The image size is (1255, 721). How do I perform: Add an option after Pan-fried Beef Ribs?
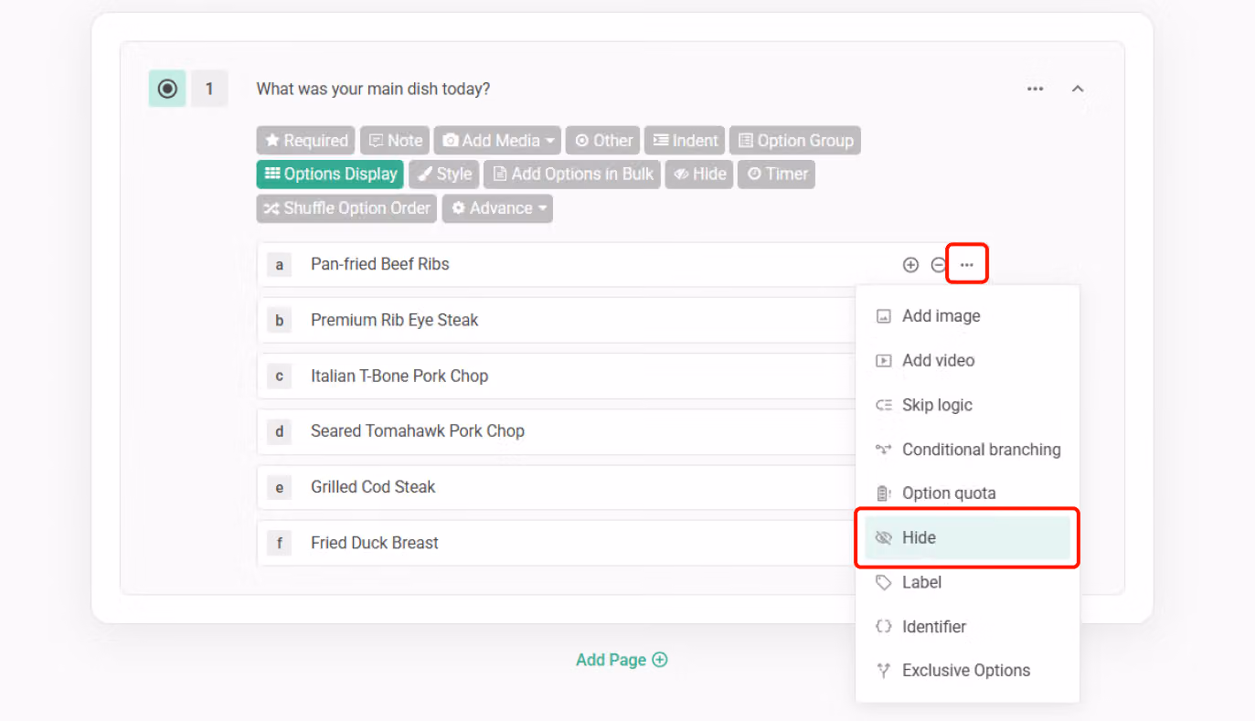(910, 265)
